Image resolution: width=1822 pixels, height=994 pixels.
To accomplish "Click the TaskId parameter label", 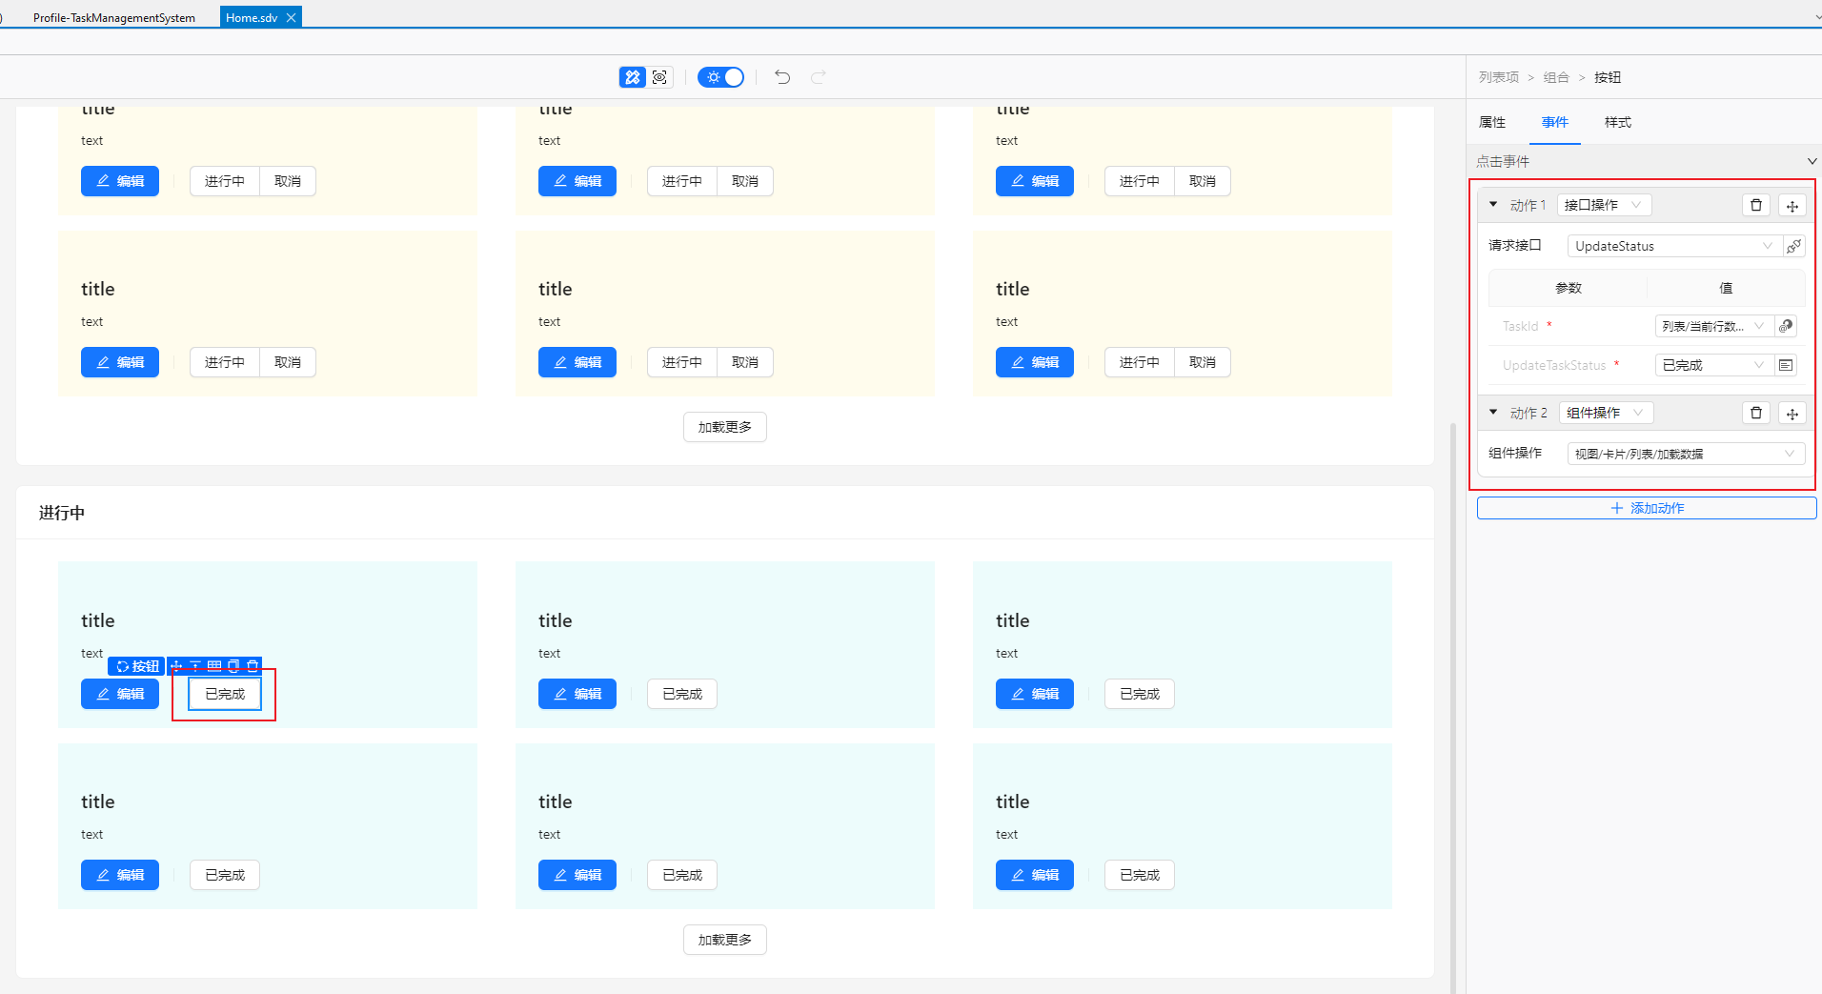I will [1521, 326].
